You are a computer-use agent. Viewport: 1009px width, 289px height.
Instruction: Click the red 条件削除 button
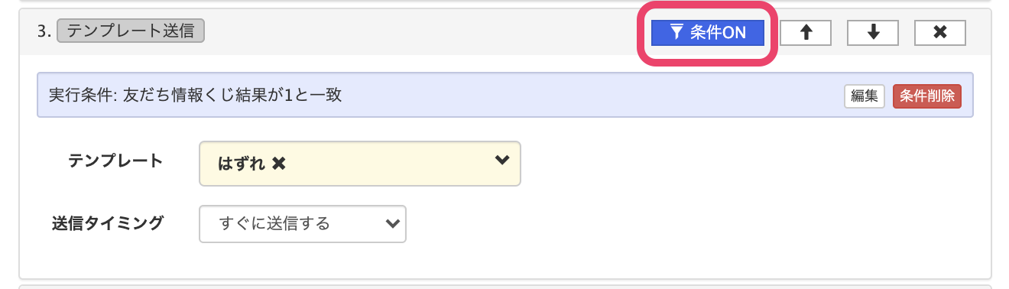tap(927, 96)
